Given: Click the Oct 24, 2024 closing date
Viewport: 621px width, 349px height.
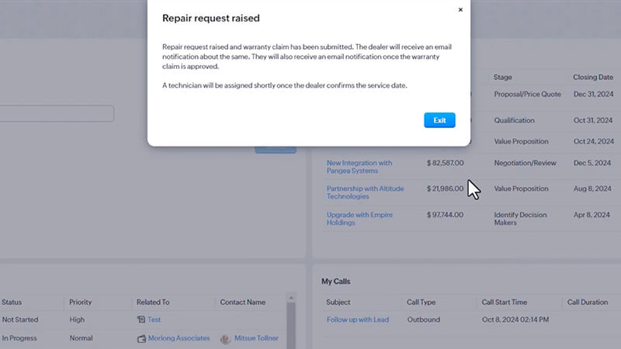Looking at the screenshot, I should click(594, 141).
